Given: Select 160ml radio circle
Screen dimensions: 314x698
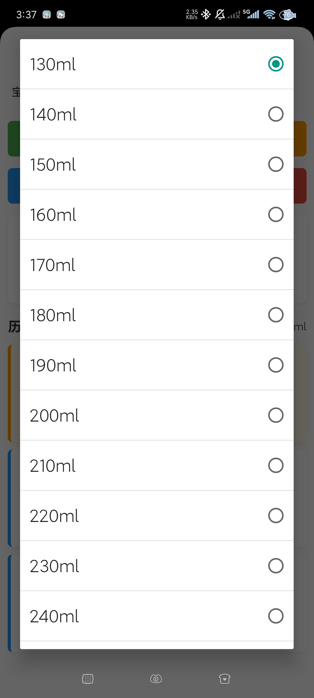Looking at the screenshot, I should coord(276,214).
